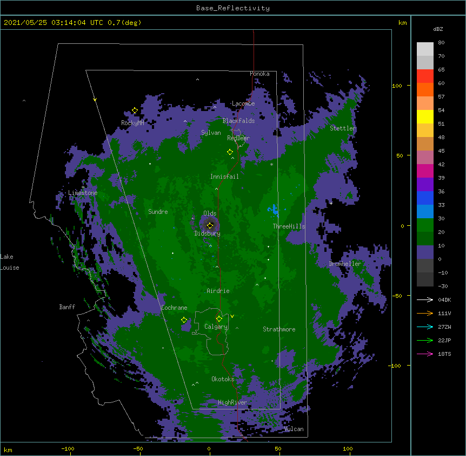Click the dBZ legend heading
466x456 pixels.
pyautogui.click(x=438, y=29)
